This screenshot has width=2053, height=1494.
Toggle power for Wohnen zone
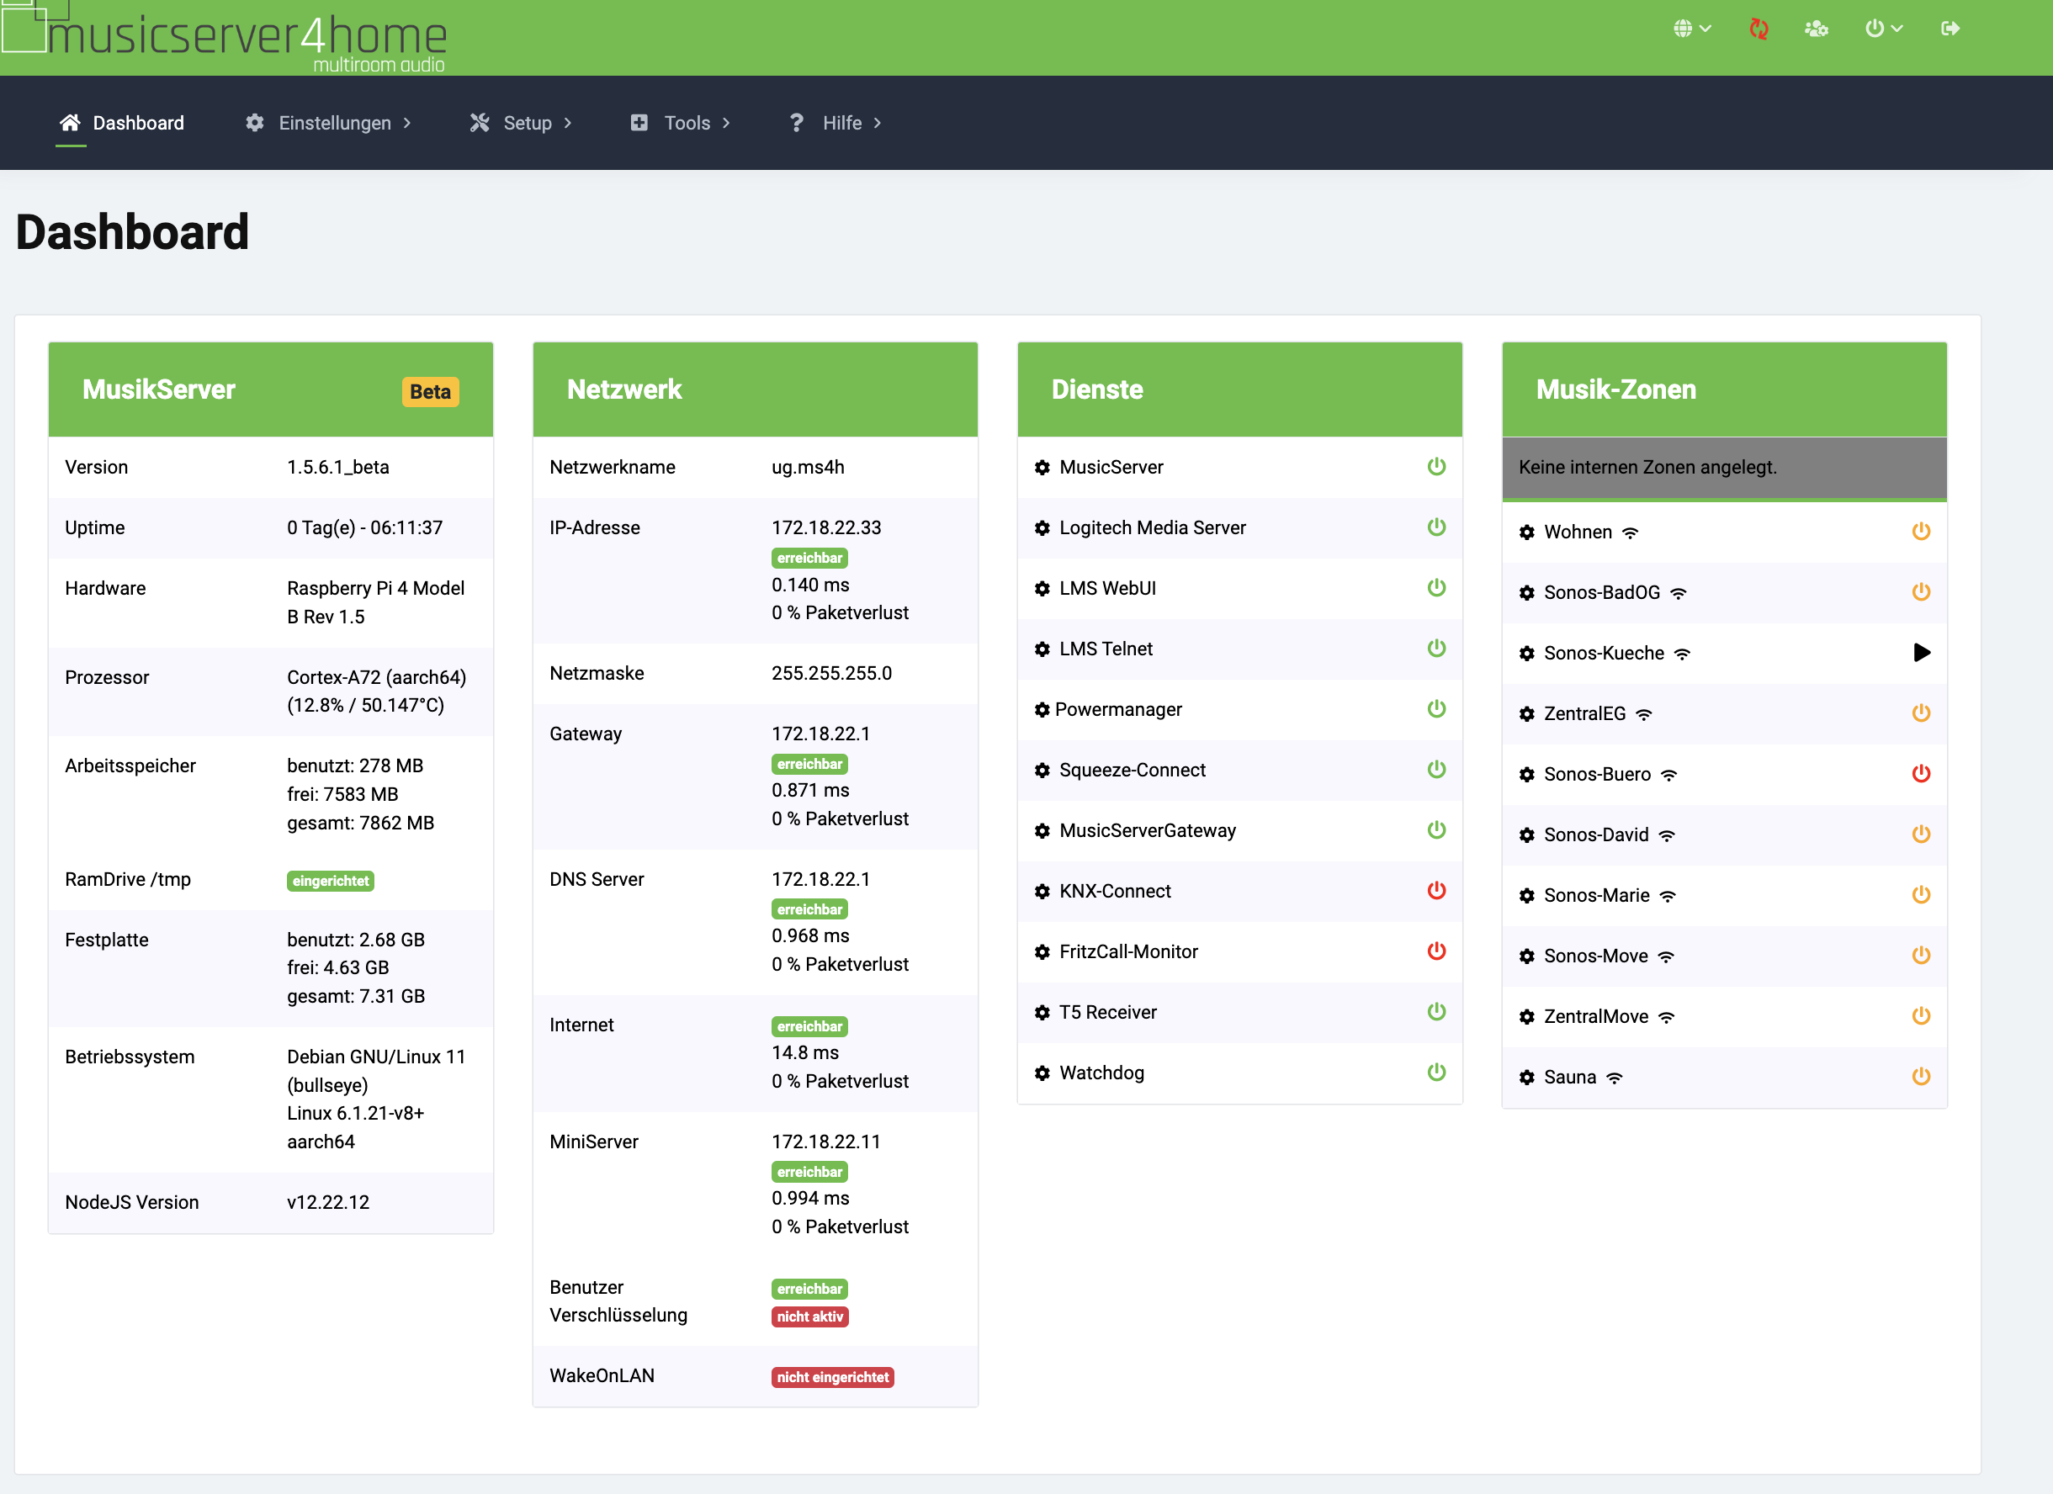(x=1920, y=531)
